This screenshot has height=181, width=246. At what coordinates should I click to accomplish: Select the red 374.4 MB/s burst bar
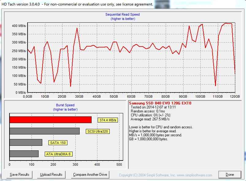pos(51,120)
